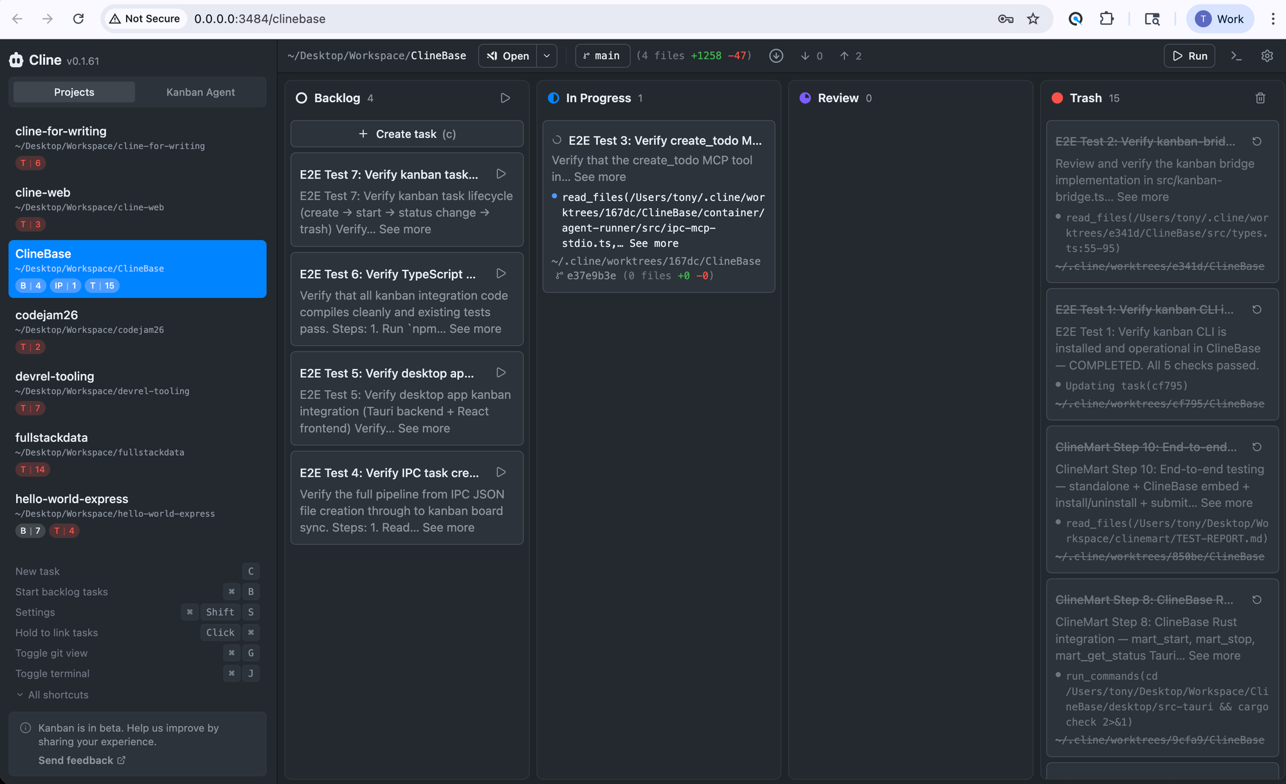This screenshot has width=1286, height=784.
Task: Open the terminal icon in header
Action: (x=1236, y=56)
